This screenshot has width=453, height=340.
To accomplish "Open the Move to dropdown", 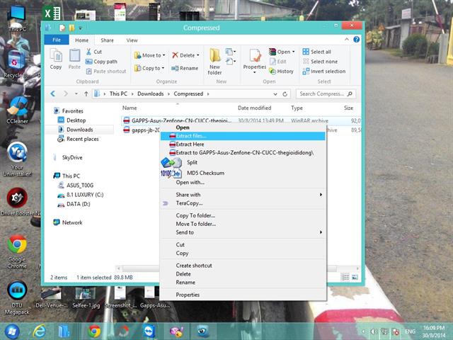I will (x=149, y=55).
